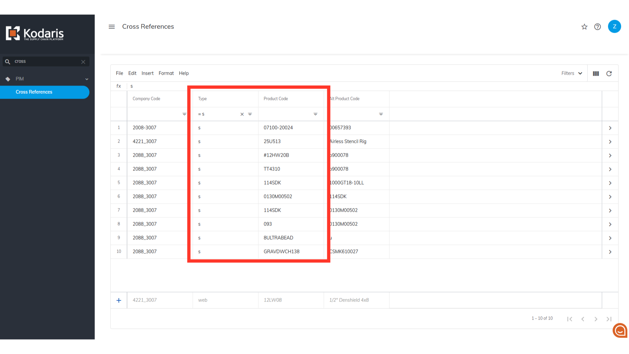
Task: Select Cross References in sidebar
Action: tap(34, 92)
